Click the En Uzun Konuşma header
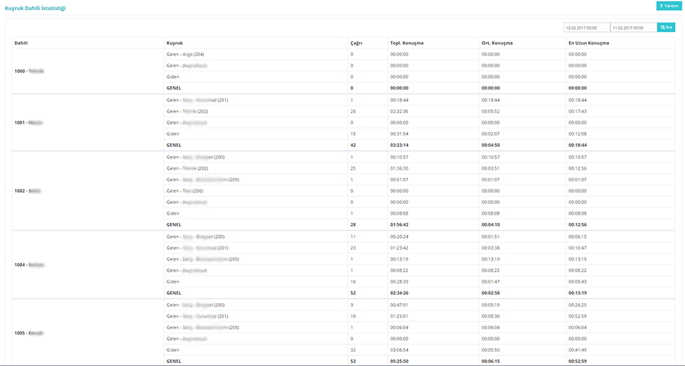Viewport: 685px width, 366px height. click(x=588, y=43)
